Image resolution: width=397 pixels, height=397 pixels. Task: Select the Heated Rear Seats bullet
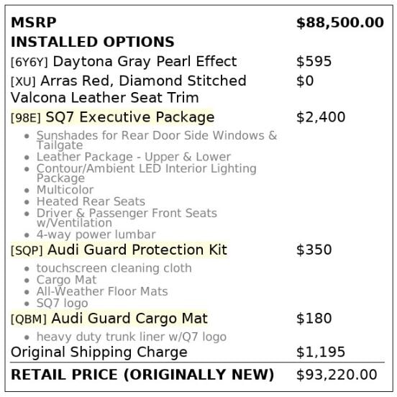coord(91,201)
